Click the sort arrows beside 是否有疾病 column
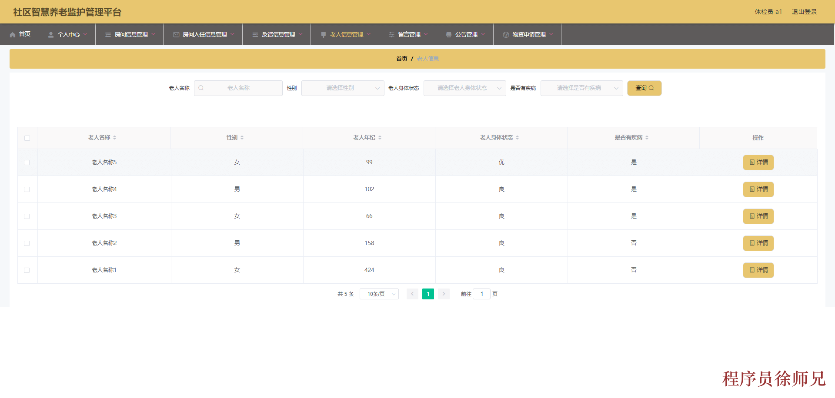835x398 pixels. (648, 137)
